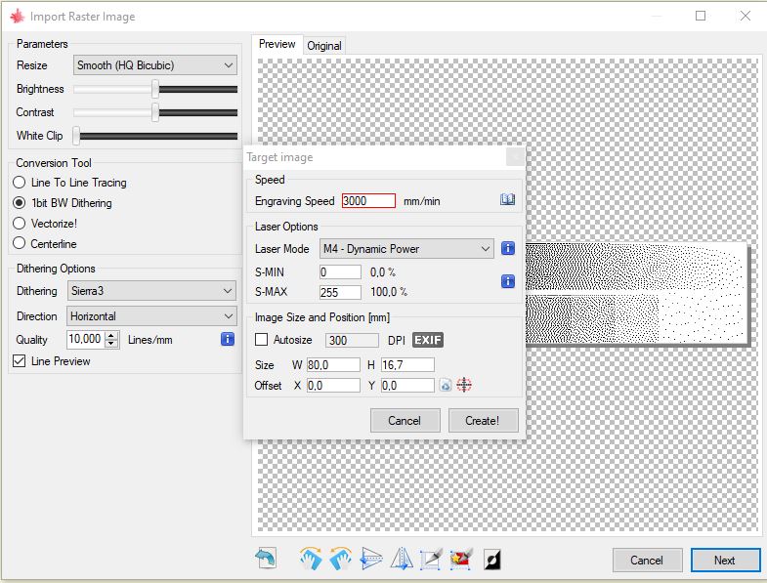Click the Engraving Speed input field
This screenshot has width=767, height=583.
[368, 200]
